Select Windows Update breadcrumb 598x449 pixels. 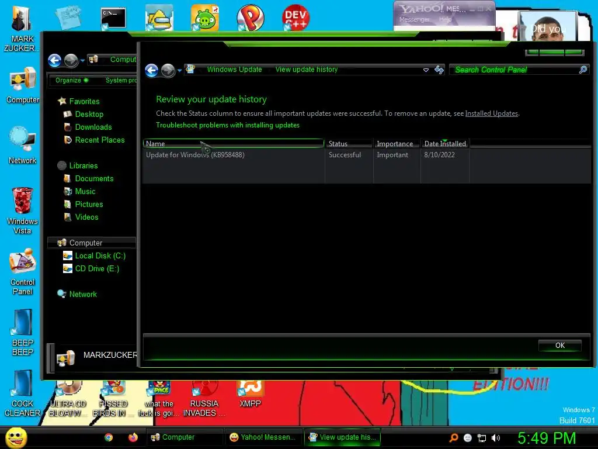point(234,70)
